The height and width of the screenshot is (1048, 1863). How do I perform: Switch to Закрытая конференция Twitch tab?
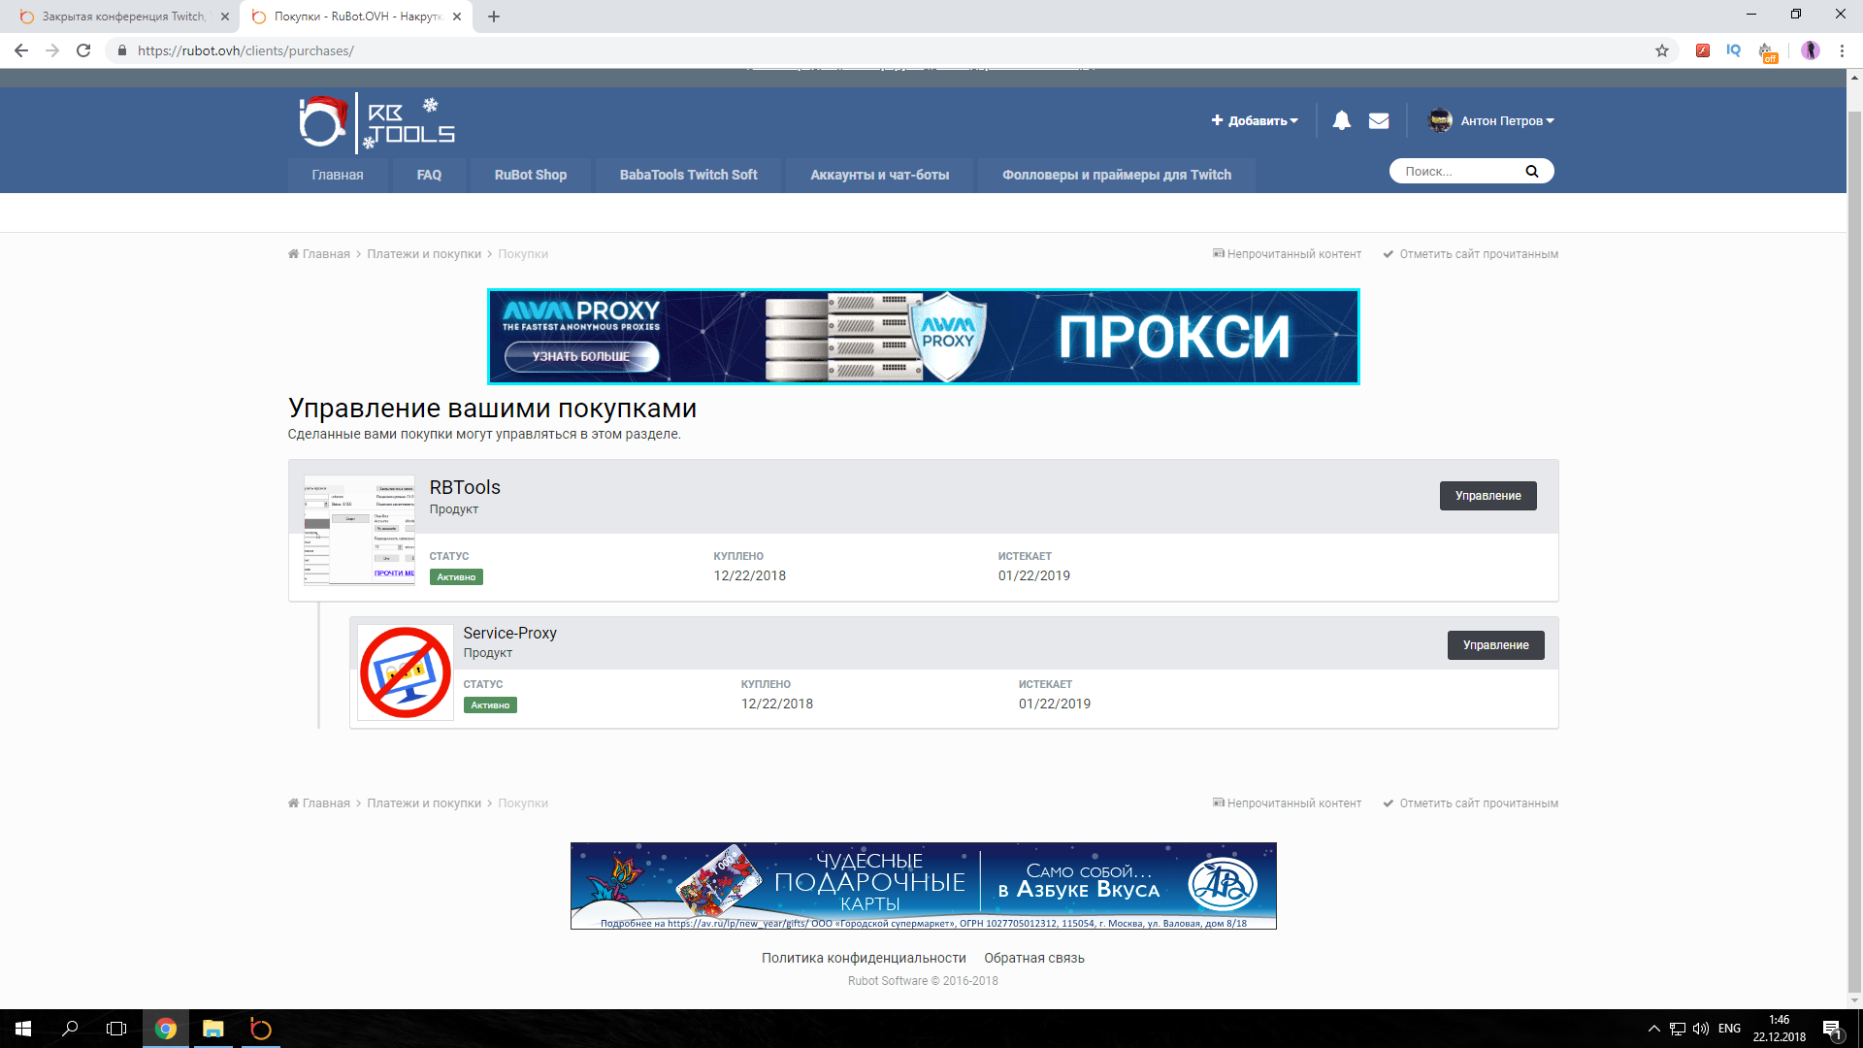pos(123,16)
